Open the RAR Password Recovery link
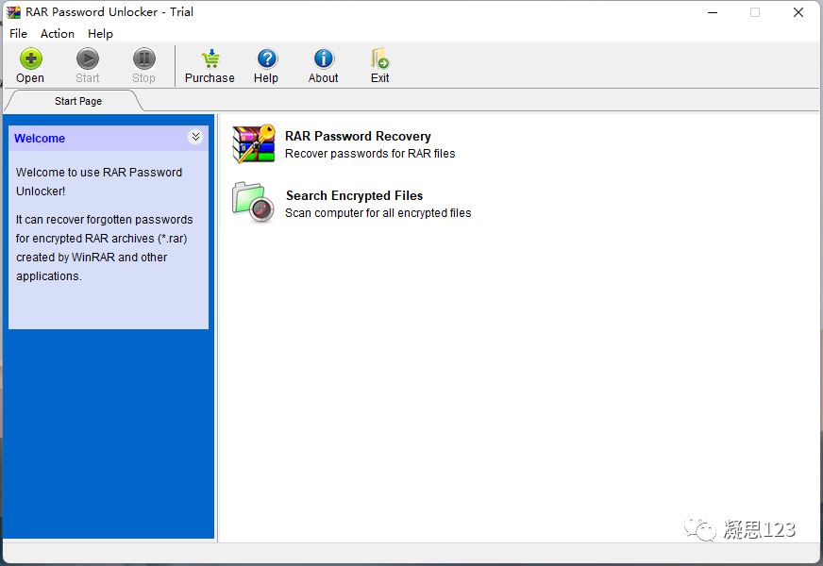Viewport: 823px width, 566px height. 358,137
